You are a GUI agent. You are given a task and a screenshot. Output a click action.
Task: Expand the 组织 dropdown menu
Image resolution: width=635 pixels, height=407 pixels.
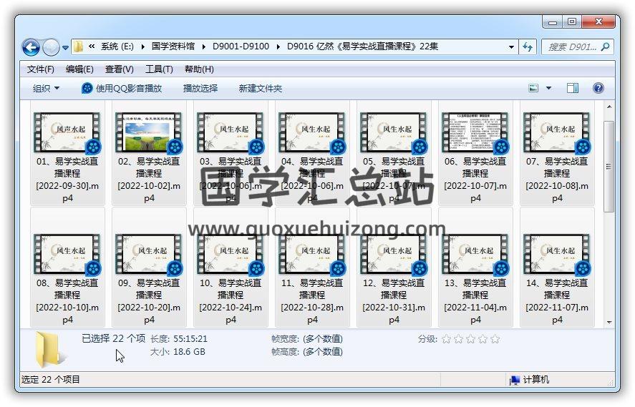[x=47, y=88]
